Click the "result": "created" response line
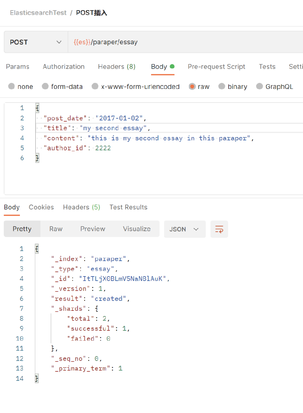Screen dimensions: 303x413 (x=90, y=299)
